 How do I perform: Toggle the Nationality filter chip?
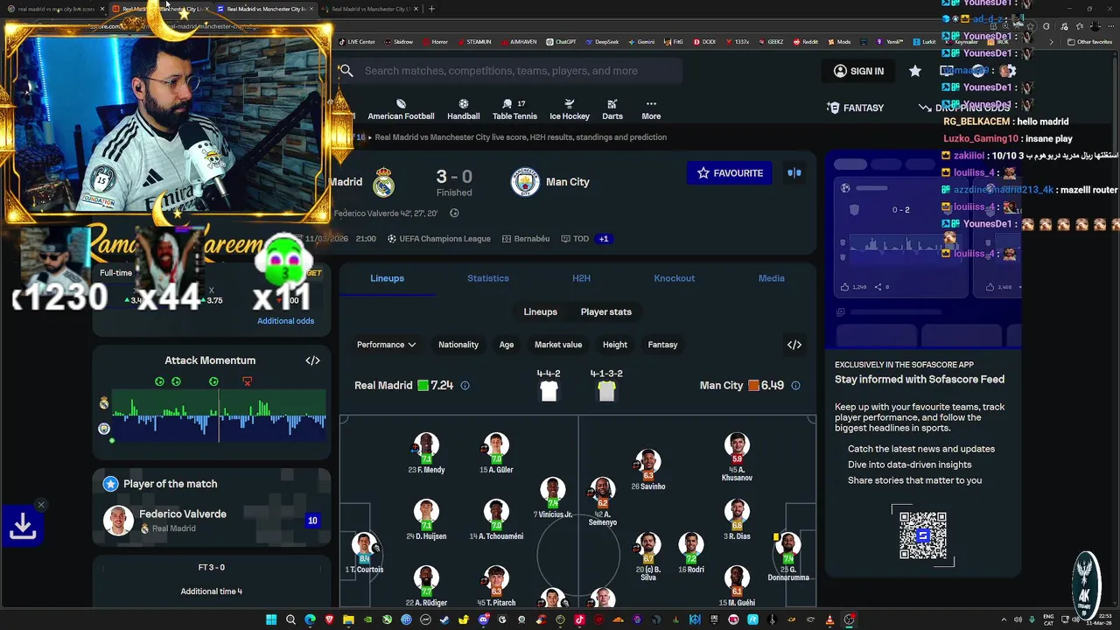pos(458,345)
